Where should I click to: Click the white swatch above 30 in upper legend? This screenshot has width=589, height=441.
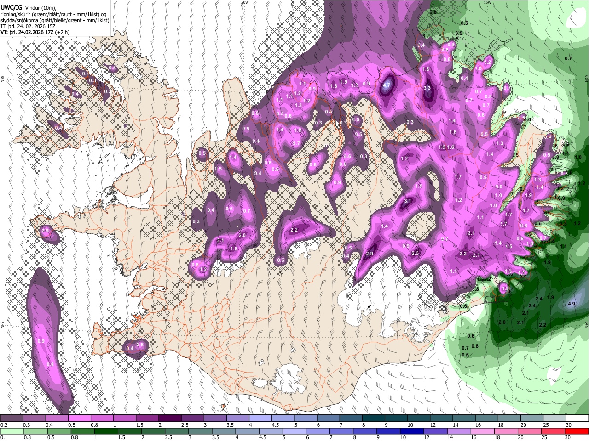(577, 418)
